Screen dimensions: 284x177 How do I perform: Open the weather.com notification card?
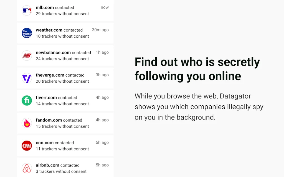[65, 33]
